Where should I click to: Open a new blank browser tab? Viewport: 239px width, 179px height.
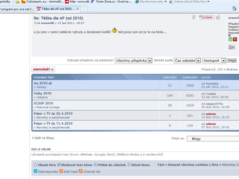84,9
